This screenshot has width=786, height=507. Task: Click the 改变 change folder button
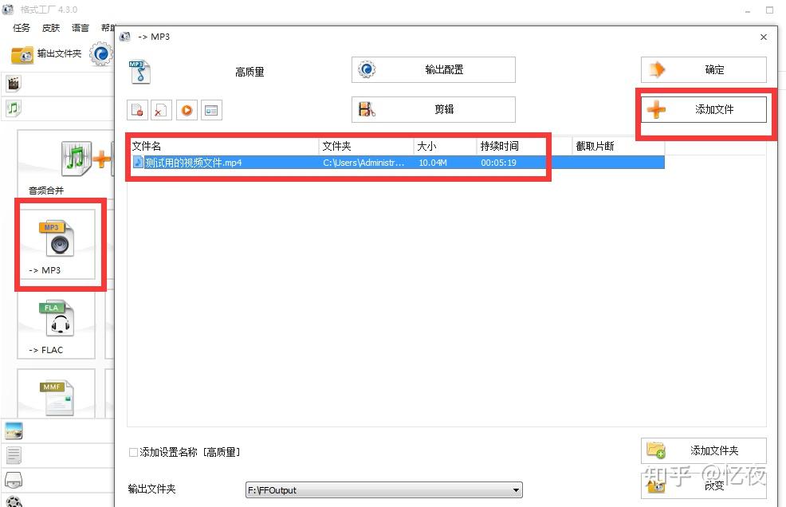[x=704, y=485]
